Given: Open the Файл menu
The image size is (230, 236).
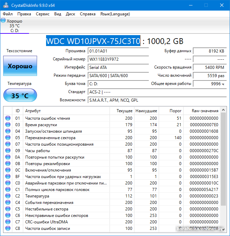Looking at the screenshot, I should point(8,14).
